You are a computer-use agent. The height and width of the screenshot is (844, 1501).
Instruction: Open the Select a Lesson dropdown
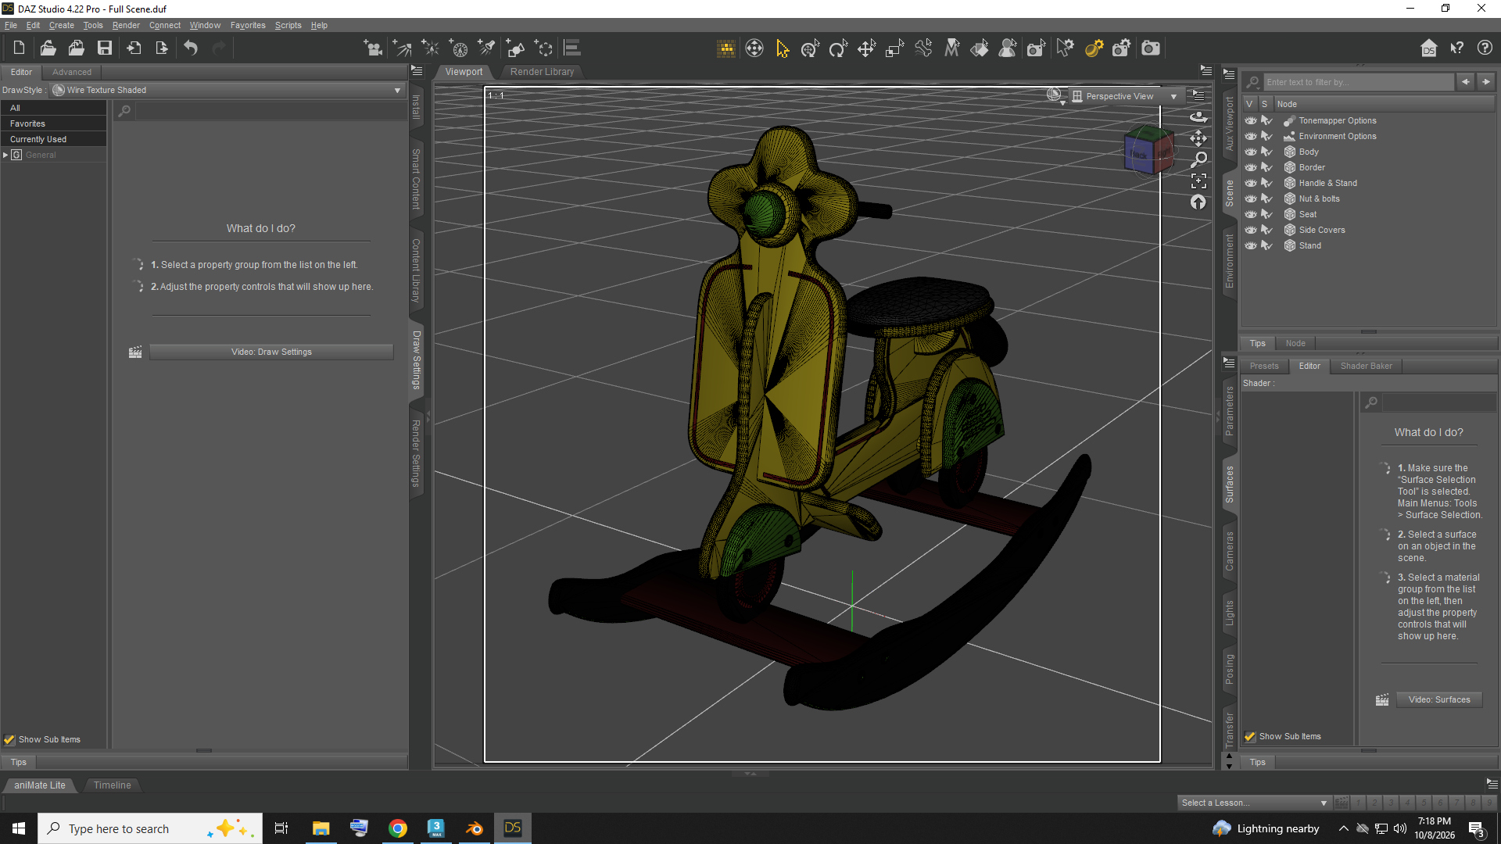[1253, 803]
